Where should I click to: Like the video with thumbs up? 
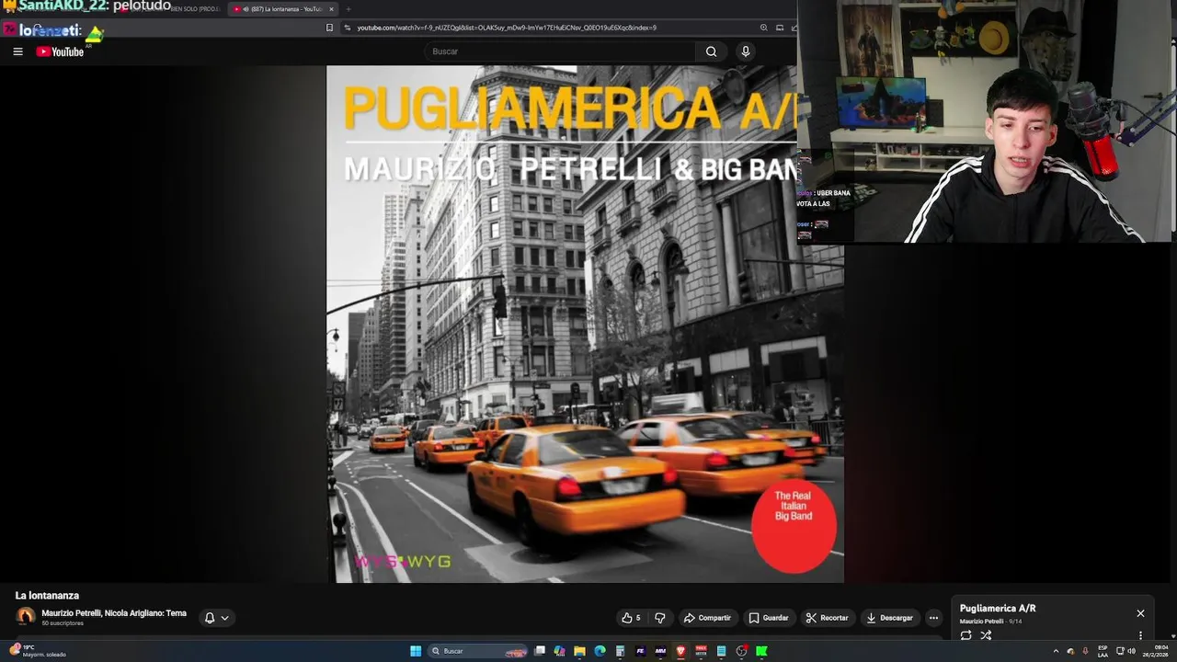[631, 618]
